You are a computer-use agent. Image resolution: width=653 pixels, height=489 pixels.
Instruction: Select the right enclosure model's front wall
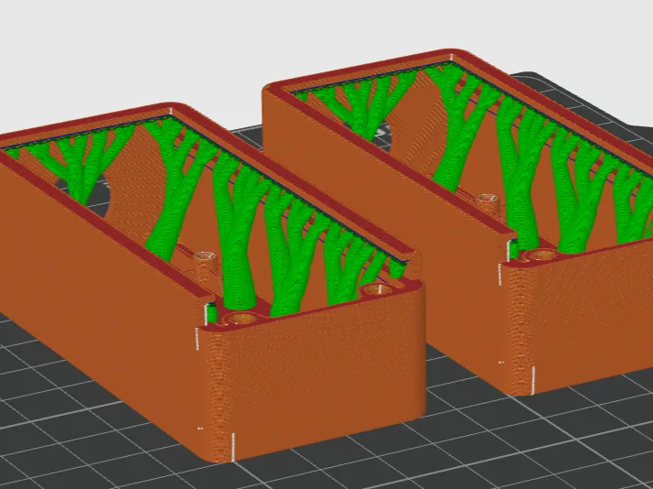tap(583, 316)
